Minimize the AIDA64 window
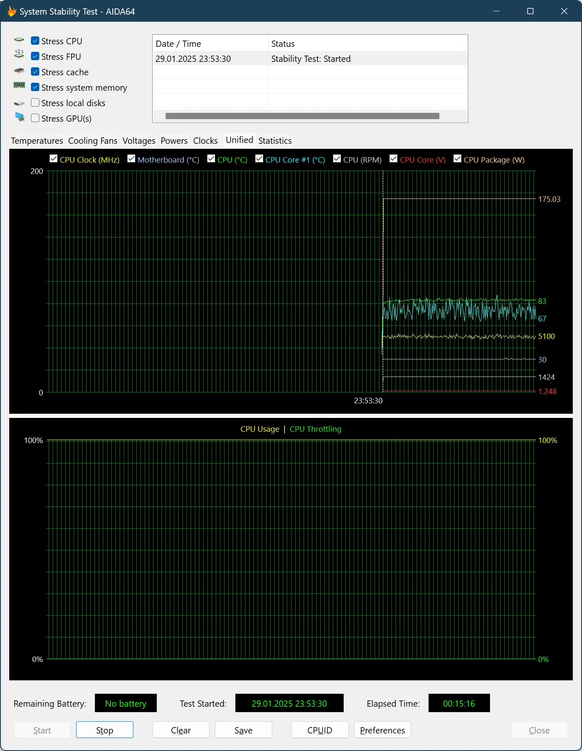Viewport: 582px width, 751px height. (497, 11)
